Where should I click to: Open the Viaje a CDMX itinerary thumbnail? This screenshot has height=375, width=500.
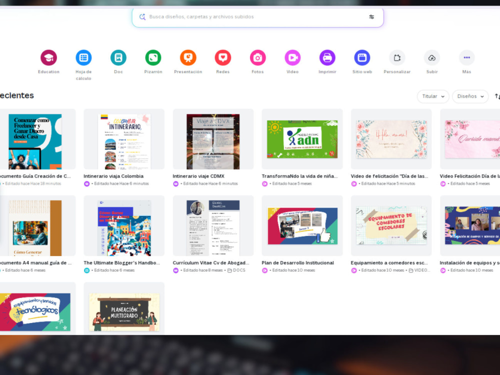[x=213, y=139]
